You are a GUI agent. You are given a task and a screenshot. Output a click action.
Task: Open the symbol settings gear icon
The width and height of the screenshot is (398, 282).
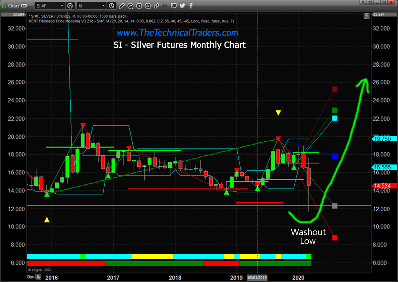(70, 6)
